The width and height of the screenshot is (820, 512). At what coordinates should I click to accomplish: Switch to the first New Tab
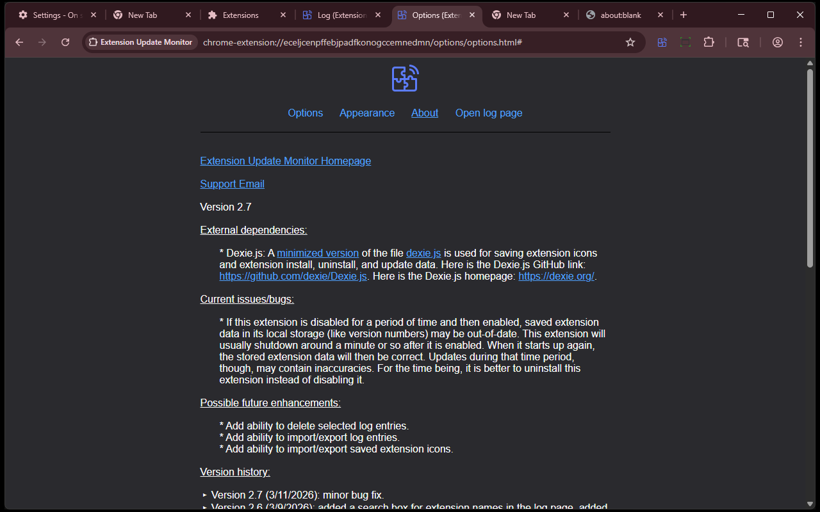(152, 15)
